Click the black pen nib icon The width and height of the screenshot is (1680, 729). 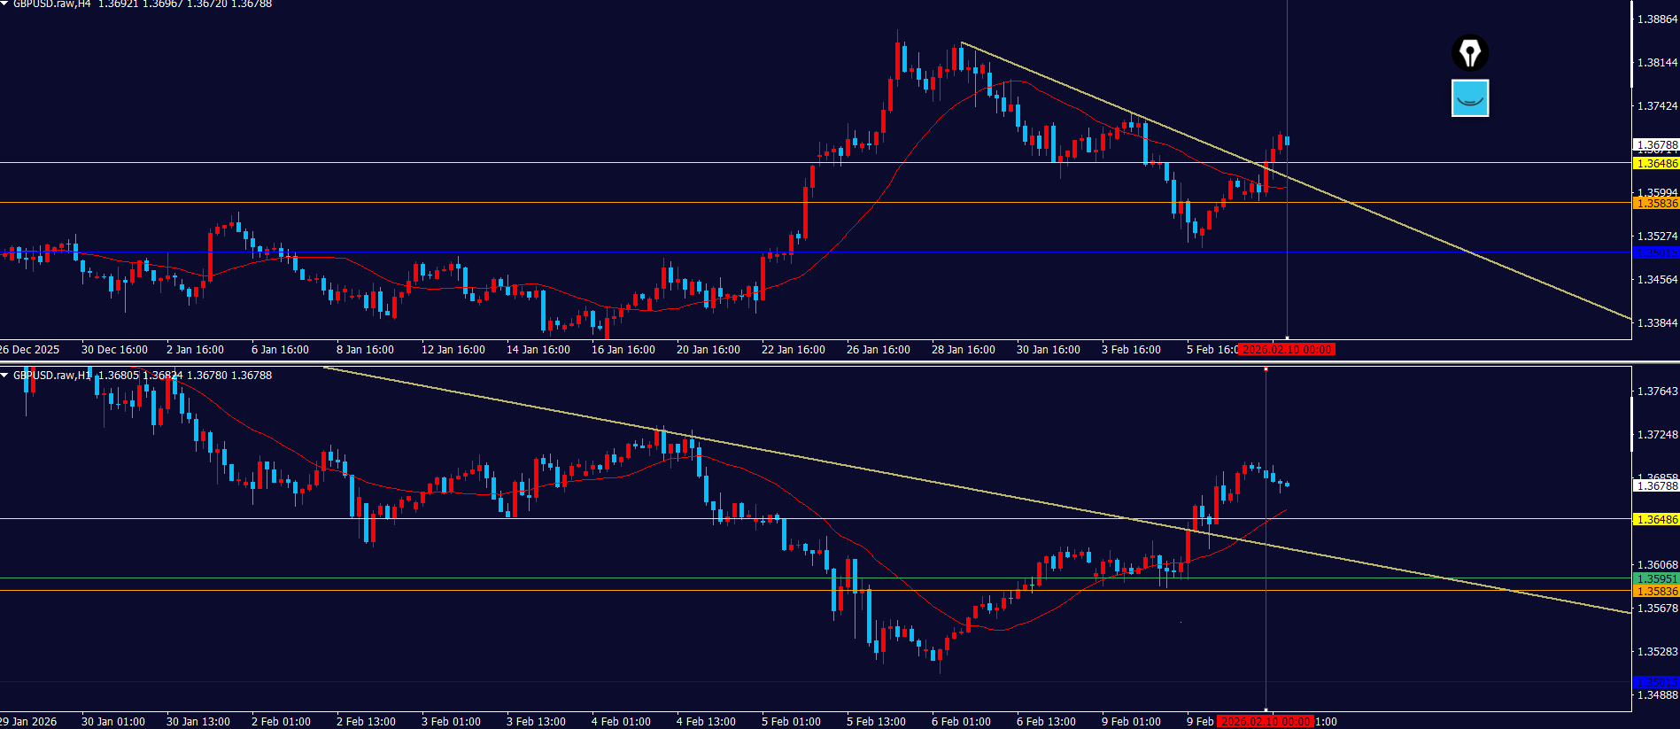tap(1470, 52)
